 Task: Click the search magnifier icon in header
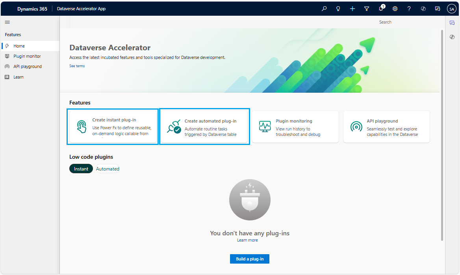[324, 9]
